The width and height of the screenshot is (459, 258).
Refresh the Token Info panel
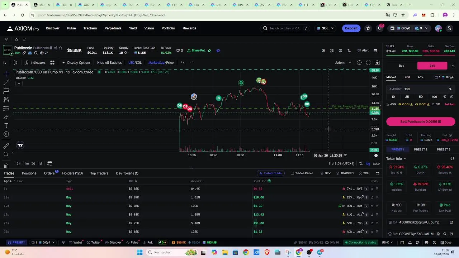(452, 159)
